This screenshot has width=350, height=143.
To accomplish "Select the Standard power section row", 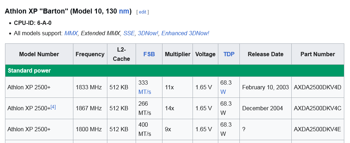I will (175, 71).
